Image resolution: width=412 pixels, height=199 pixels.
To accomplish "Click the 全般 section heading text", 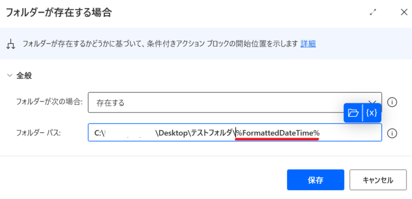I will pos(24,76).
